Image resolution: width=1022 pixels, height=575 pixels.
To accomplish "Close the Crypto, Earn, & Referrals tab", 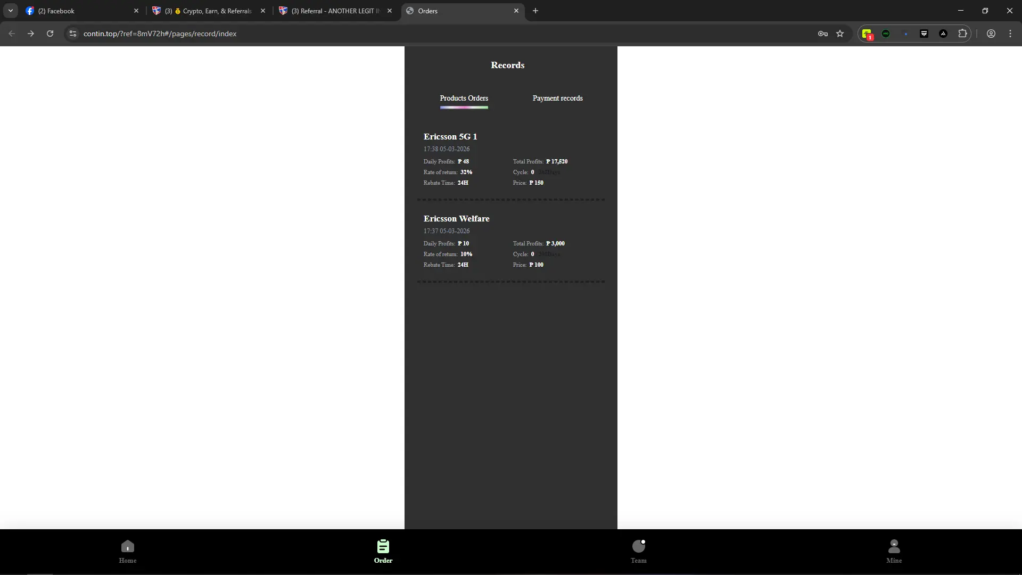I will [x=263, y=11].
